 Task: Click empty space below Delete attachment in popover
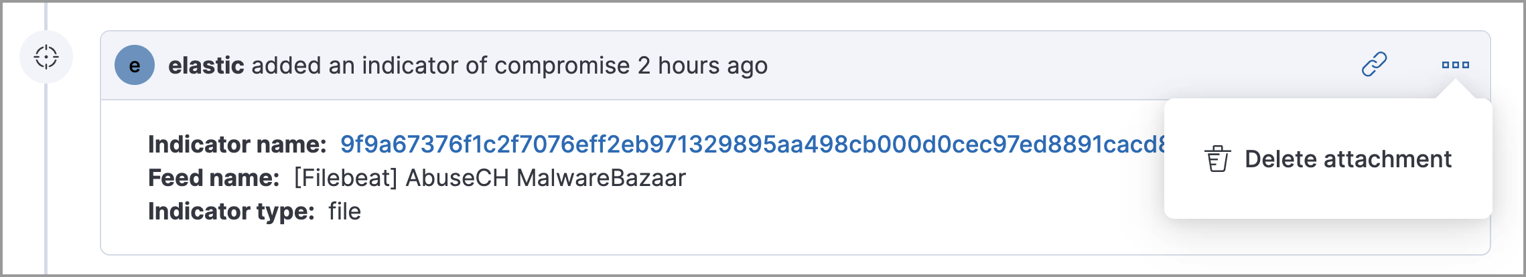(1328, 197)
